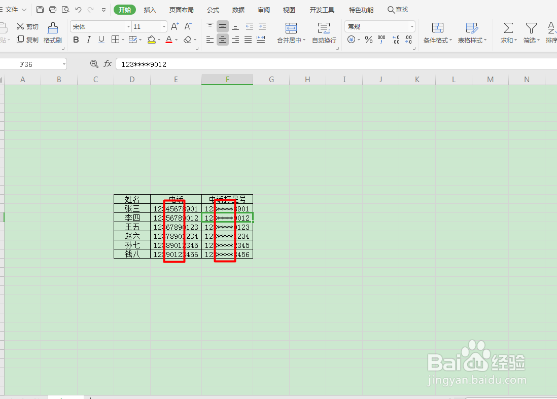Cut selection with 剪切 button
Image resolution: width=557 pixels, height=399 pixels.
point(27,27)
